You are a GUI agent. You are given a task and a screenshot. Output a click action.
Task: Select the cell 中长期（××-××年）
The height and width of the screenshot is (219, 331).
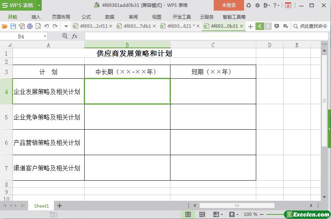[127, 71]
